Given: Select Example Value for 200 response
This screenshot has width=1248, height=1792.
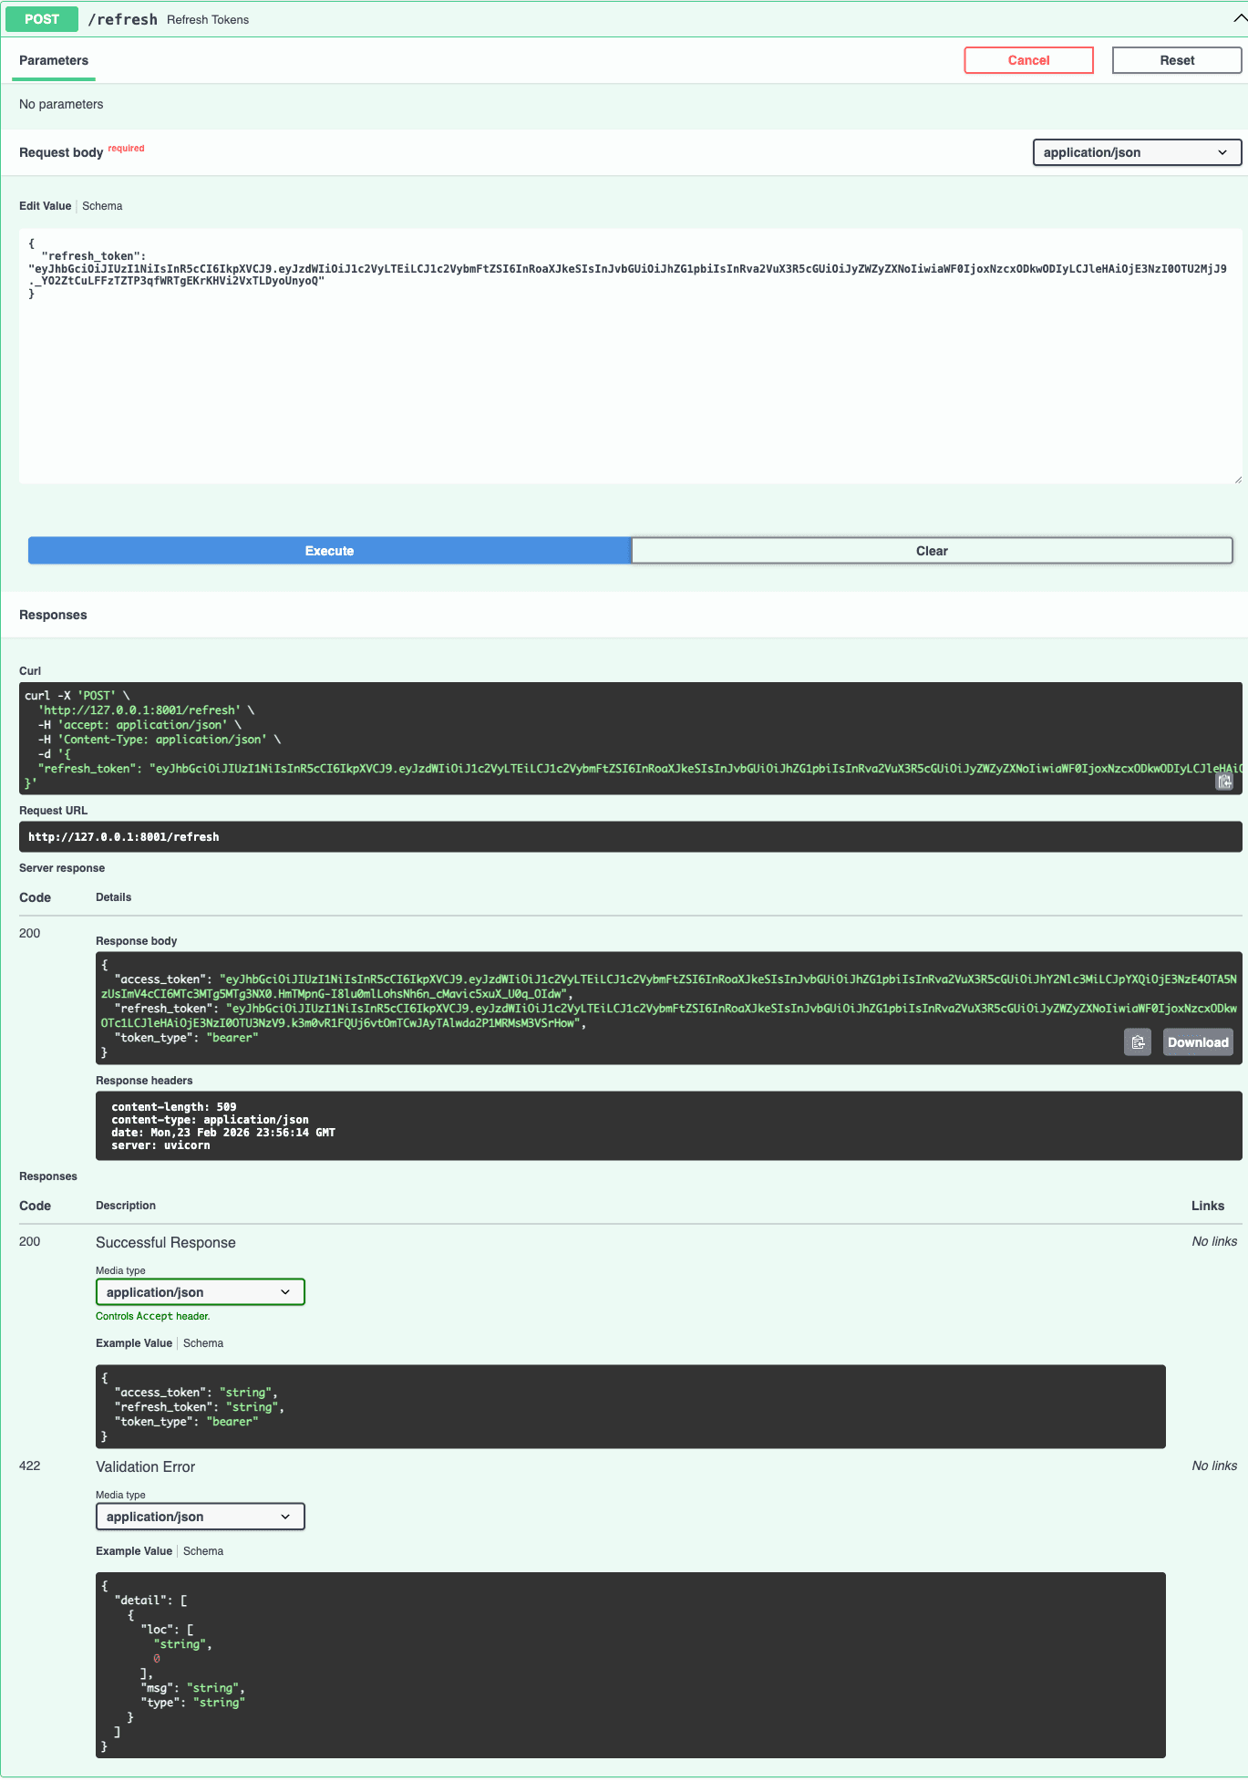Looking at the screenshot, I should [x=134, y=1343].
